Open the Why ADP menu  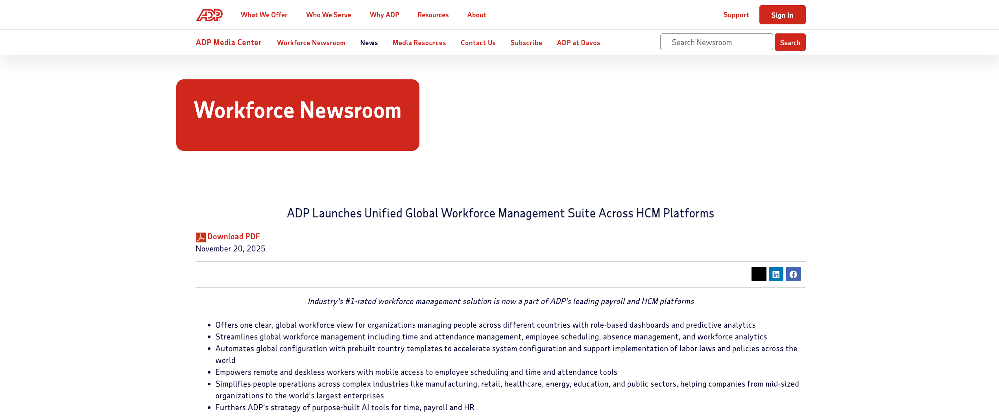pos(384,15)
